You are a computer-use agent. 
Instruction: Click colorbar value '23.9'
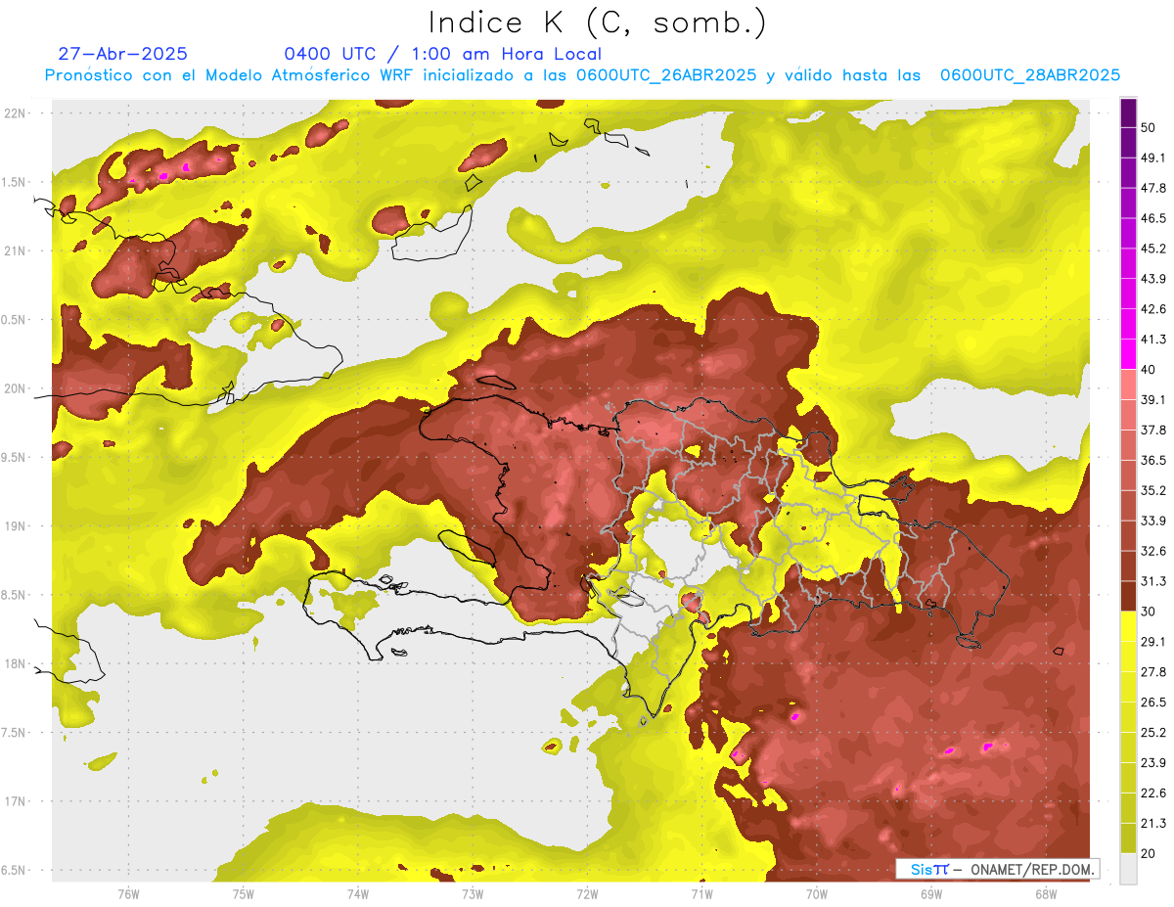(x=1152, y=763)
